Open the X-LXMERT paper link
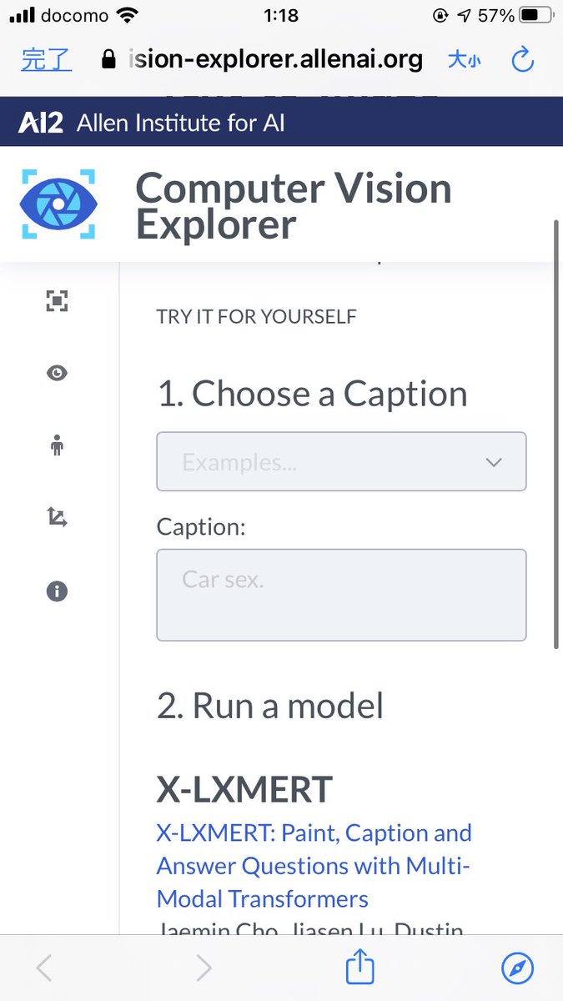Image resolution: width=563 pixels, height=1001 pixels. (x=314, y=866)
